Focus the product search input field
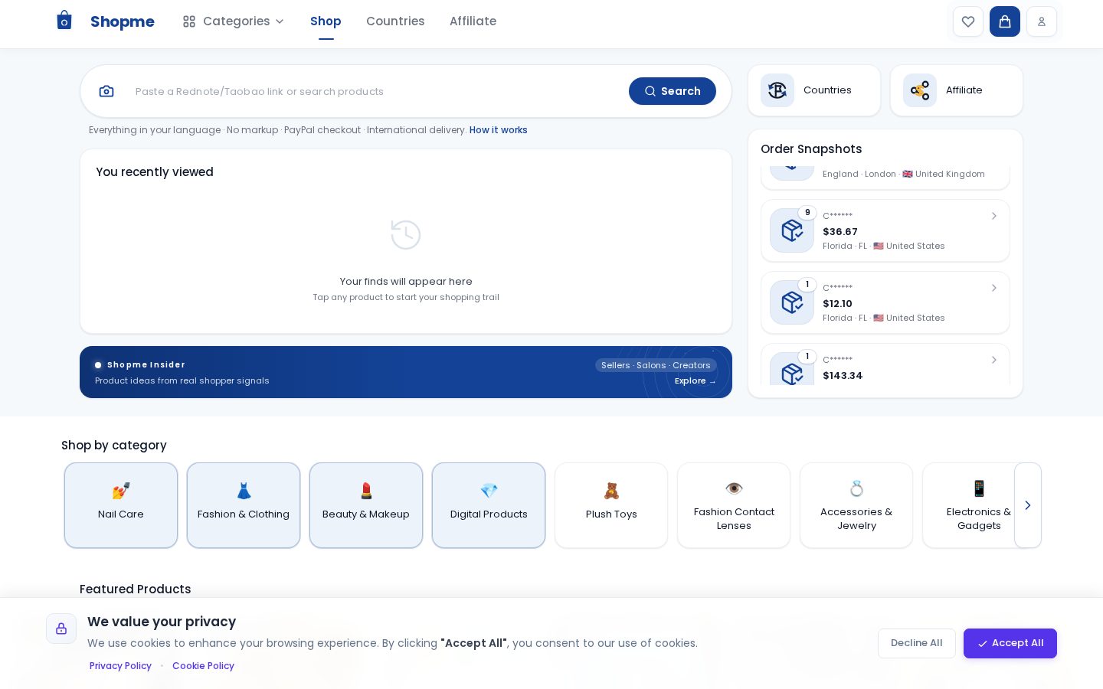 [375, 91]
